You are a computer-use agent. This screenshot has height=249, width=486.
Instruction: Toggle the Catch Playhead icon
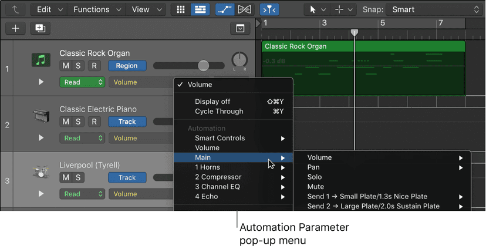click(x=269, y=9)
